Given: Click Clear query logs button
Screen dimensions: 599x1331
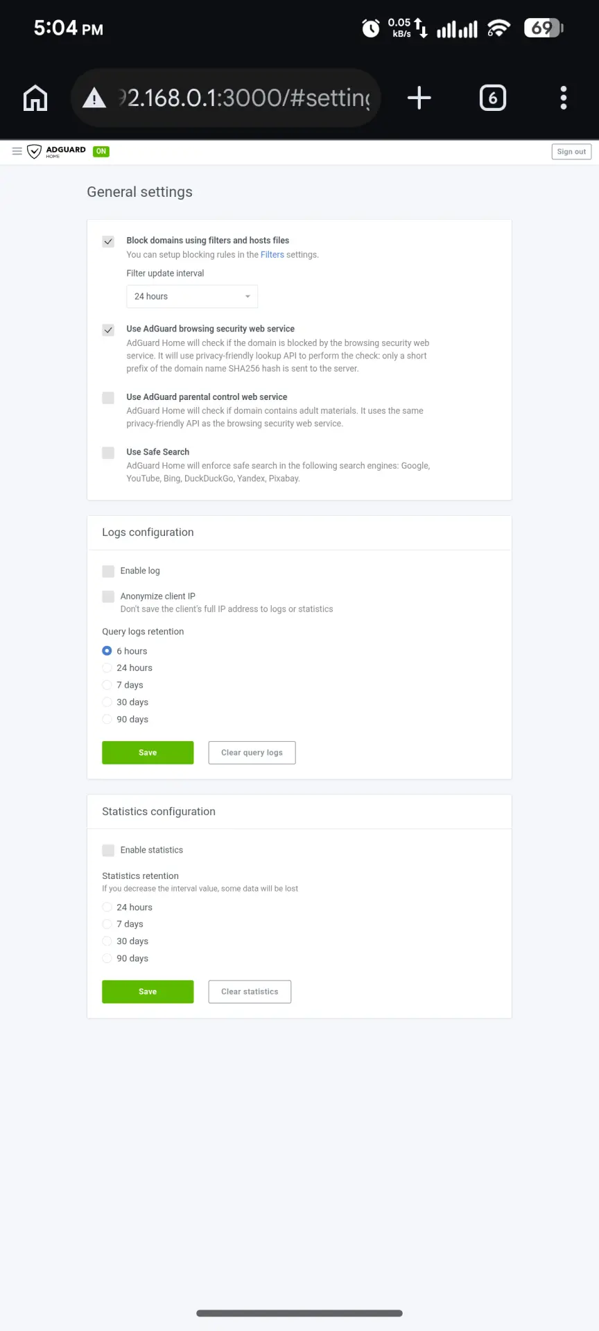Looking at the screenshot, I should (252, 753).
